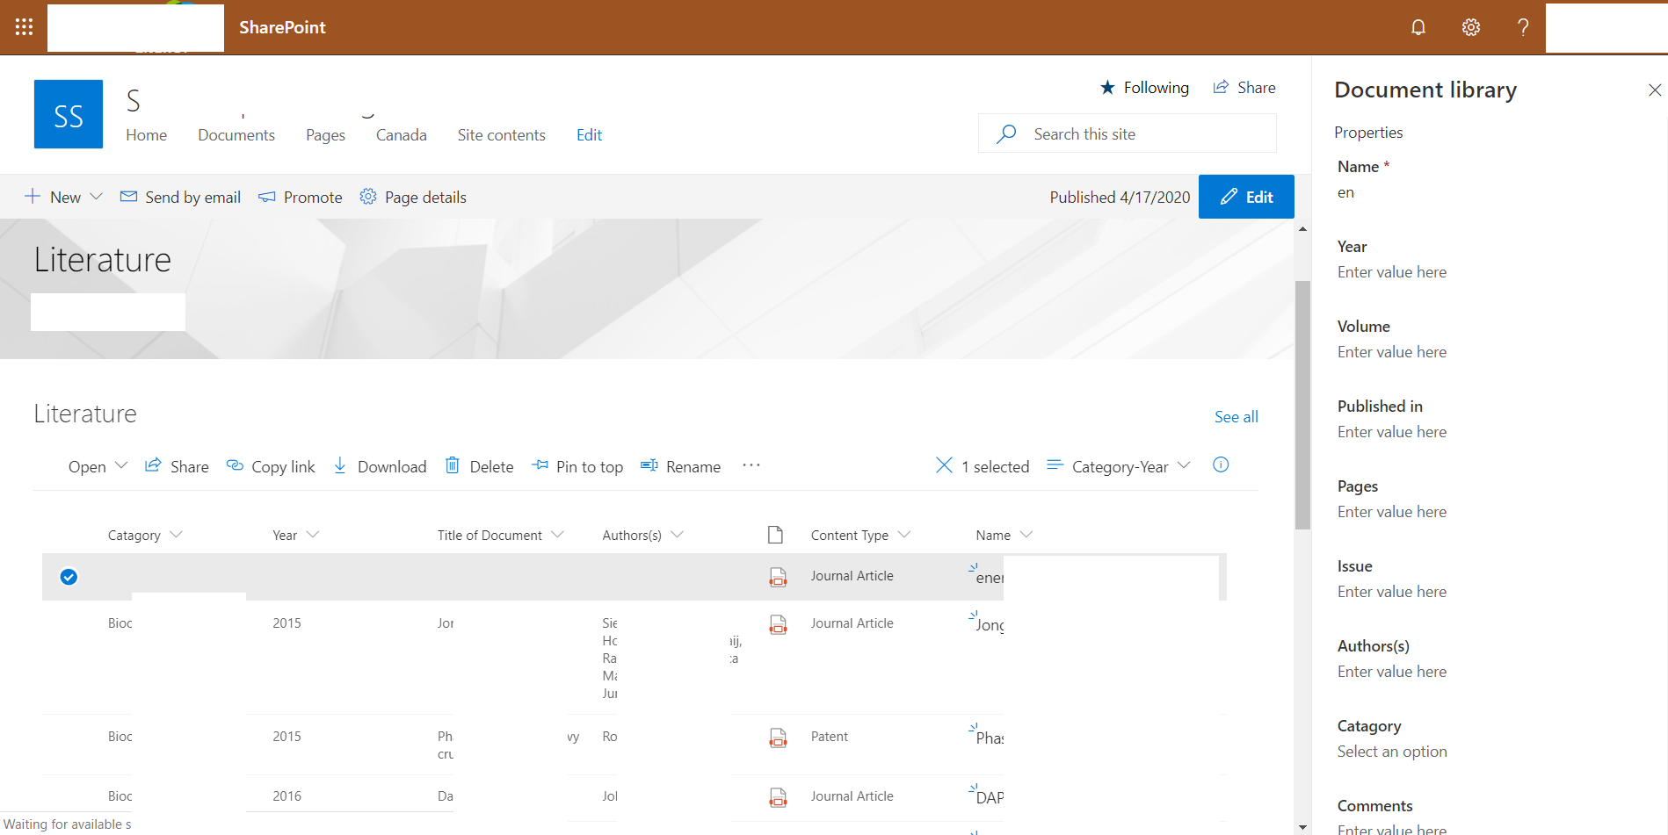Viewport: 1668px width, 835px height.
Task: Click the Delete text button
Action: coord(491,466)
